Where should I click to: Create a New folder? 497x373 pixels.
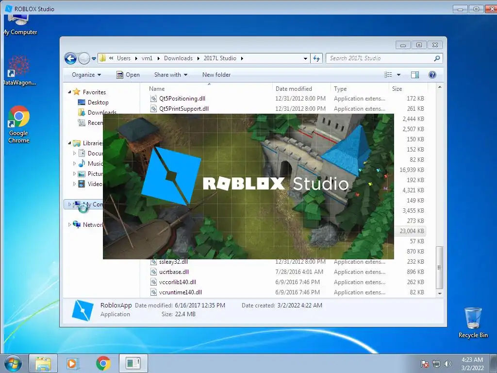(216, 75)
